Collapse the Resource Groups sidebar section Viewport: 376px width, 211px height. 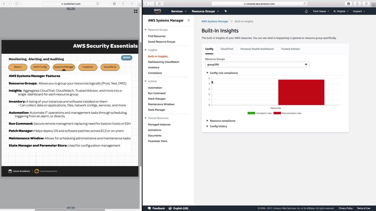tap(145, 30)
